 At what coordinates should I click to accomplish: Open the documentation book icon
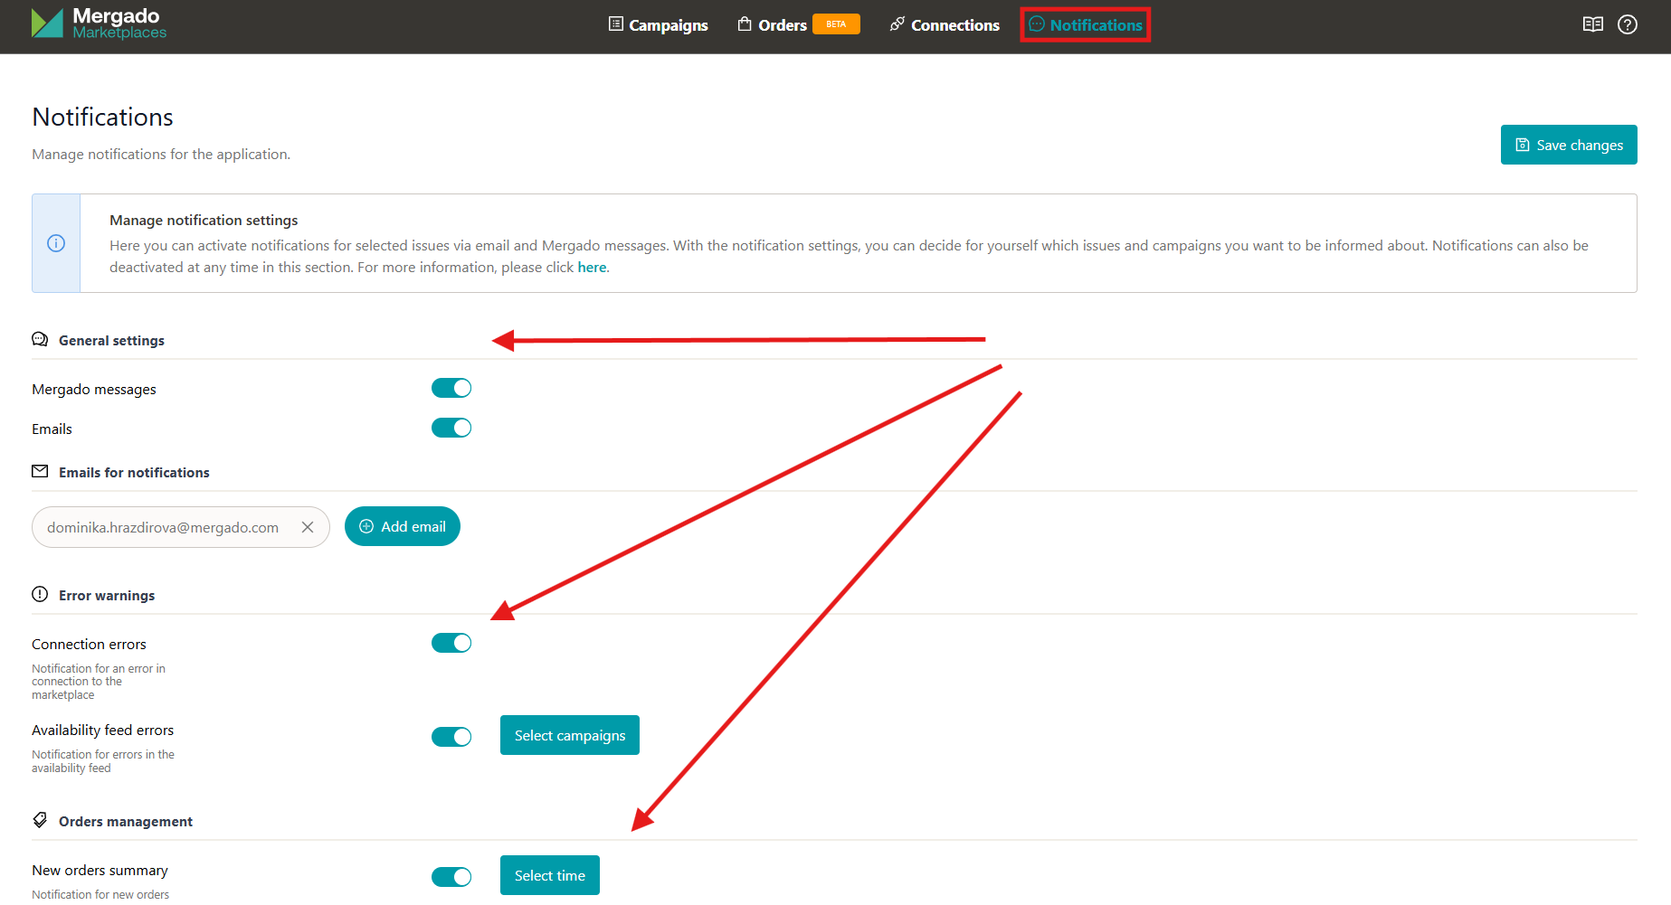[x=1593, y=24]
